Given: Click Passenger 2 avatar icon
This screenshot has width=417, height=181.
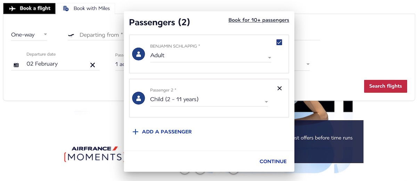Looking at the screenshot, I should tap(139, 98).
